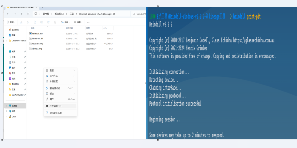297x148 pixels.
Task: Open the 查看 view dropdown in toolbar
Action: tap(78, 22)
